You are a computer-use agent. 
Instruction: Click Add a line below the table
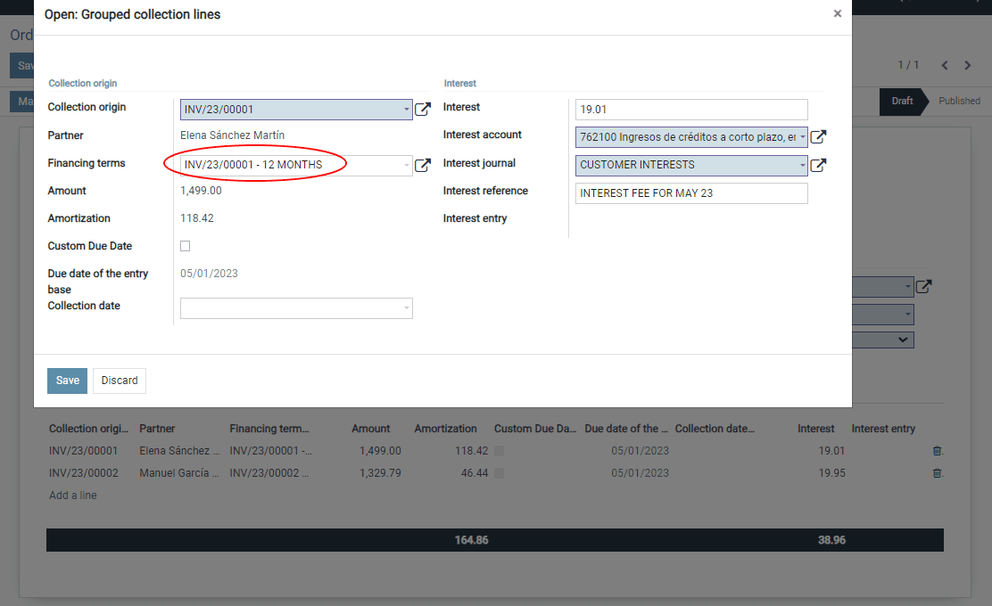72,495
